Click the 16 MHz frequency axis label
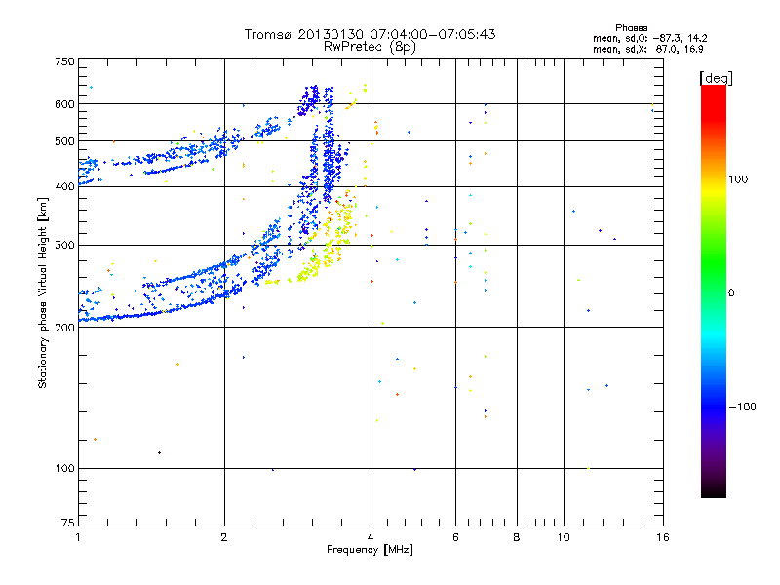Viewport: 780px width, 585px height. 663,537
